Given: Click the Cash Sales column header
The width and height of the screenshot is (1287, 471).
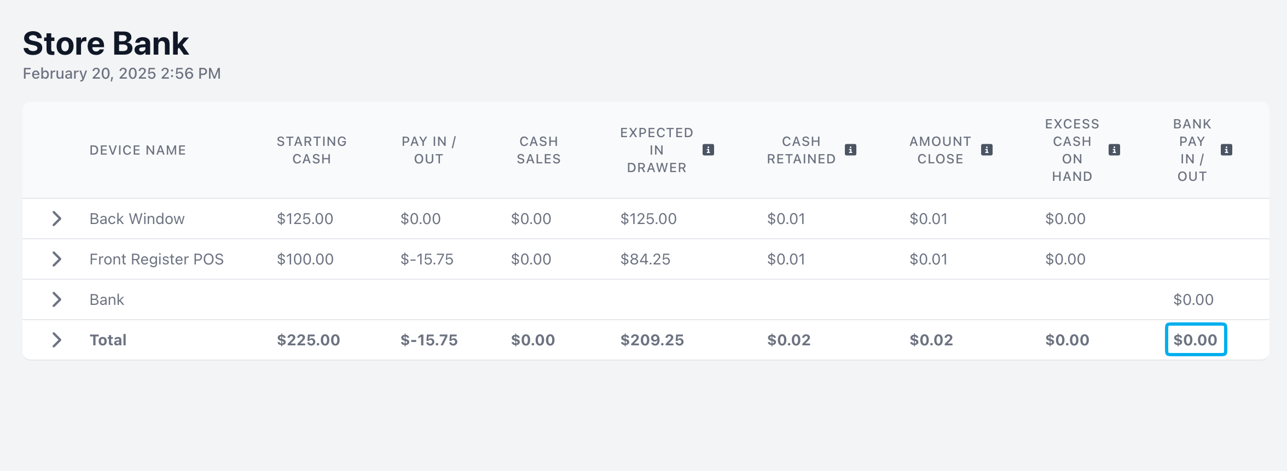Looking at the screenshot, I should point(538,150).
